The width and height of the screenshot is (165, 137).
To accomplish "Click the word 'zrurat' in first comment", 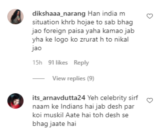I will coord(89,40).
